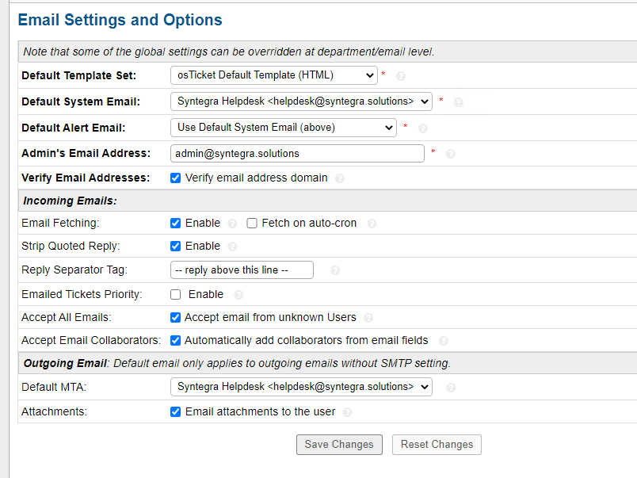Enable the Fetch on auto-cron checkbox
Screen dimensions: 637x478
(x=252, y=224)
